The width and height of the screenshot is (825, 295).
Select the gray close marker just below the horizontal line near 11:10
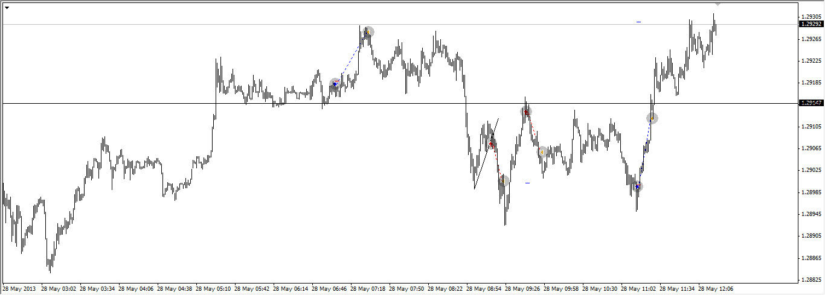pyautogui.click(x=652, y=118)
